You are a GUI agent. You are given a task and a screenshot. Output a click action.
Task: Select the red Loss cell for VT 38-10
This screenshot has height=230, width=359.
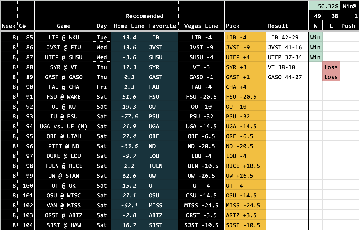pyautogui.click(x=331, y=67)
